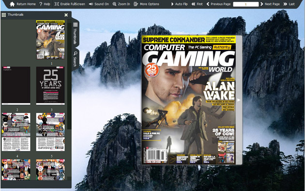Open the bottom-left thumbnail below page 4
The height and width of the screenshot is (191, 305).
click(x=16, y=169)
